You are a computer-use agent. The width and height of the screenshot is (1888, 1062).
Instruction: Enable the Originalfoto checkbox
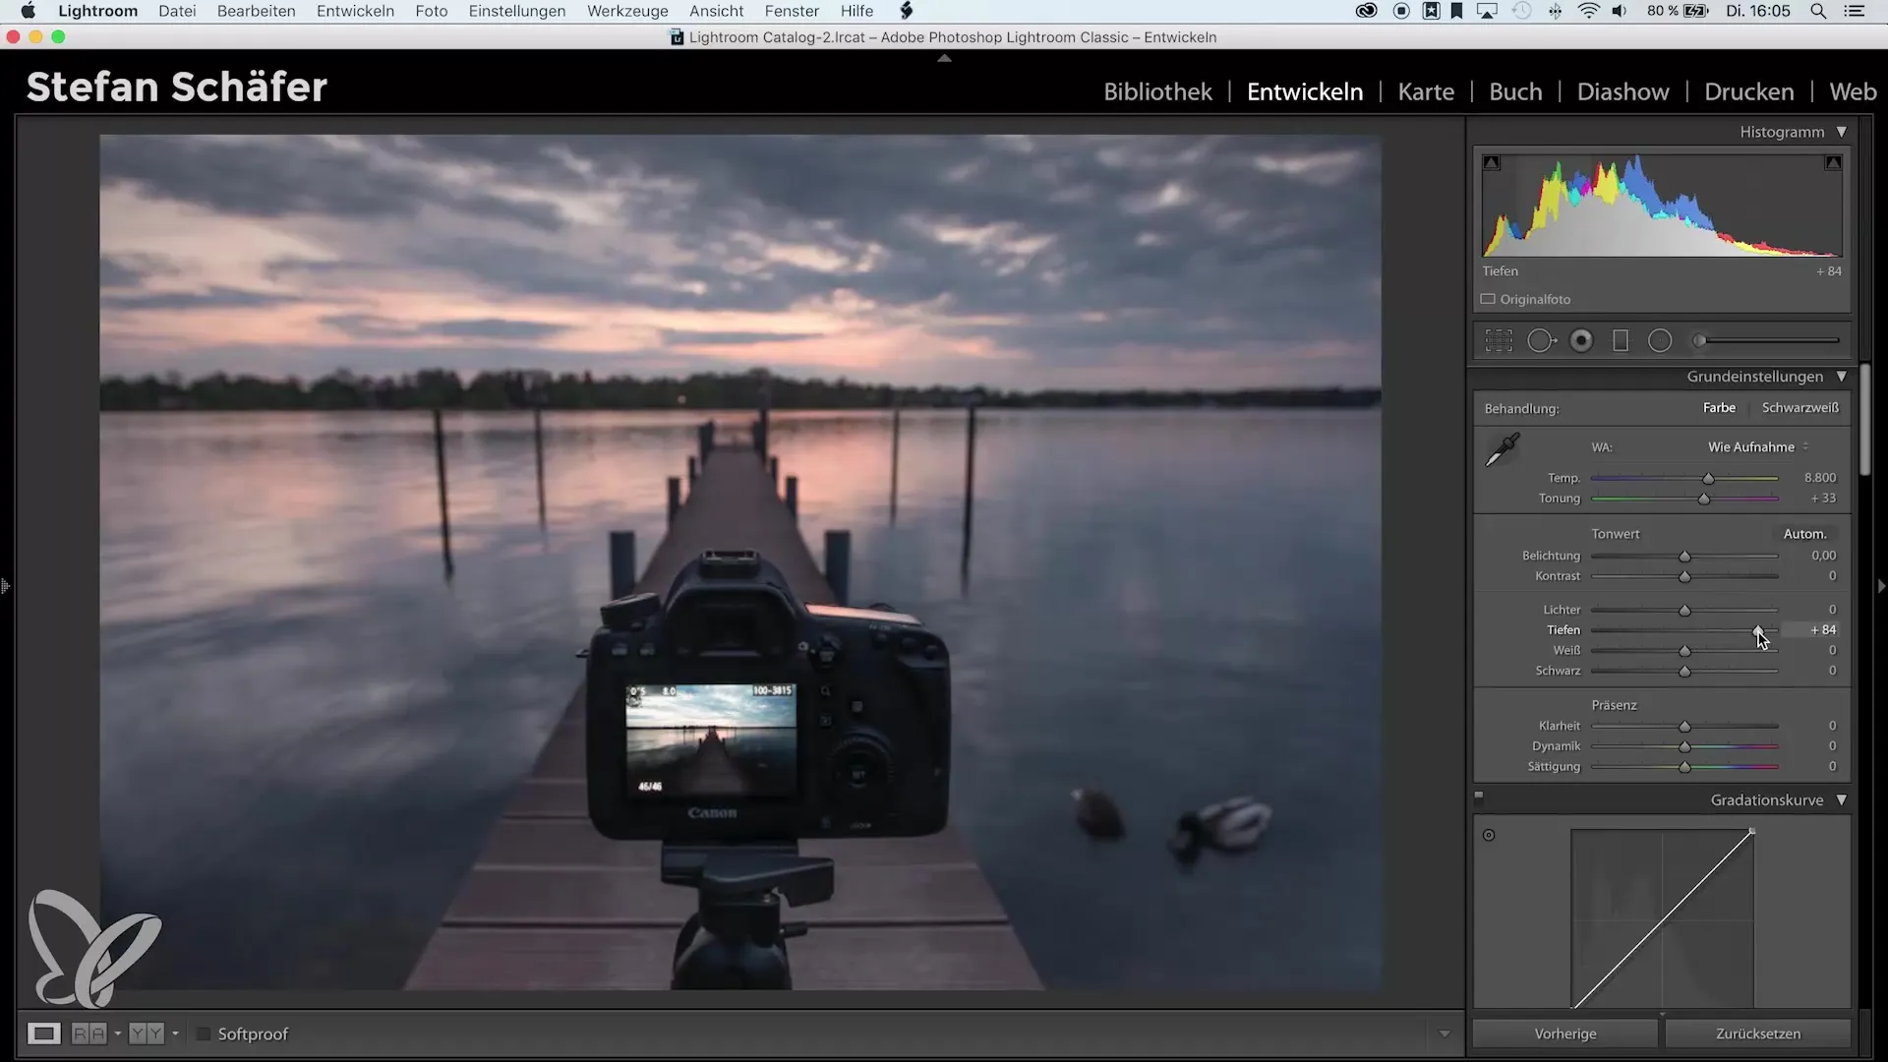[1488, 299]
